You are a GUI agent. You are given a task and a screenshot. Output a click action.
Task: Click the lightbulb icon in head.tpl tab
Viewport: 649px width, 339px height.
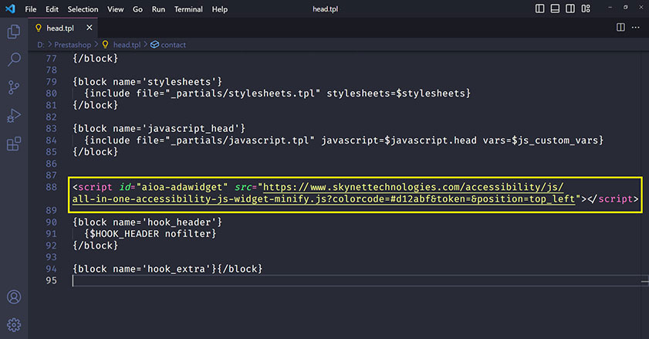click(x=39, y=28)
